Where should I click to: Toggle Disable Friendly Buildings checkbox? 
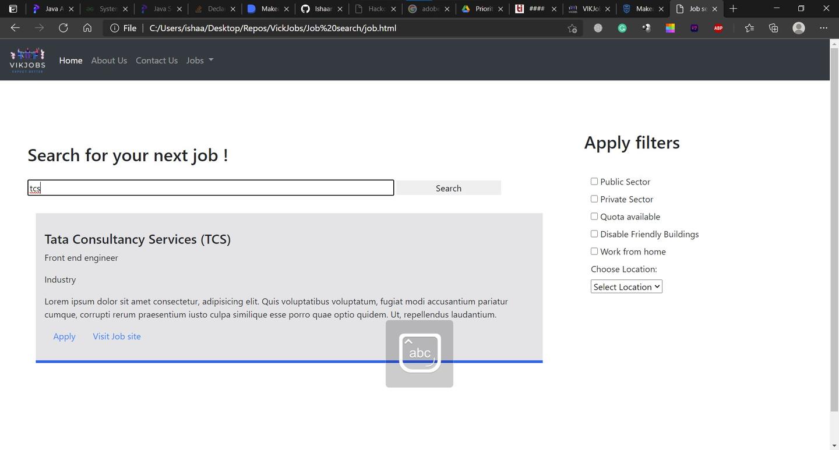coord(594,234)
